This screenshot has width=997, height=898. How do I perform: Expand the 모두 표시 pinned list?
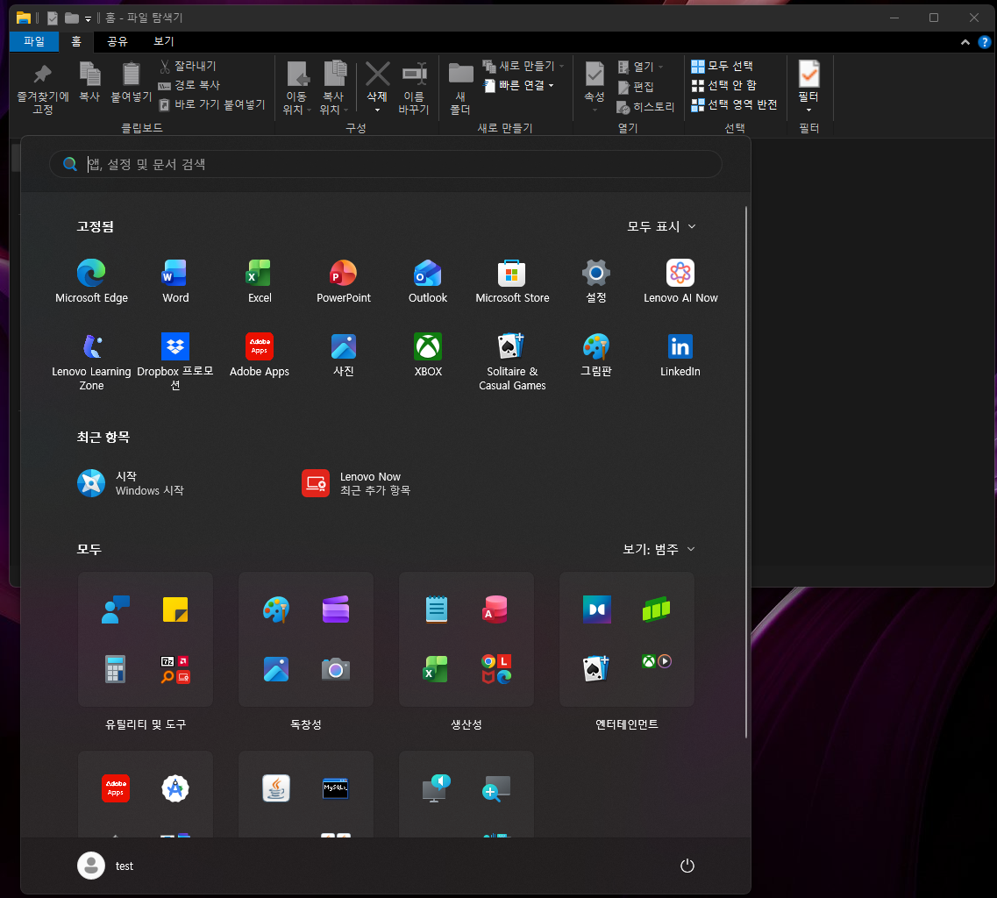coord(661,226)
